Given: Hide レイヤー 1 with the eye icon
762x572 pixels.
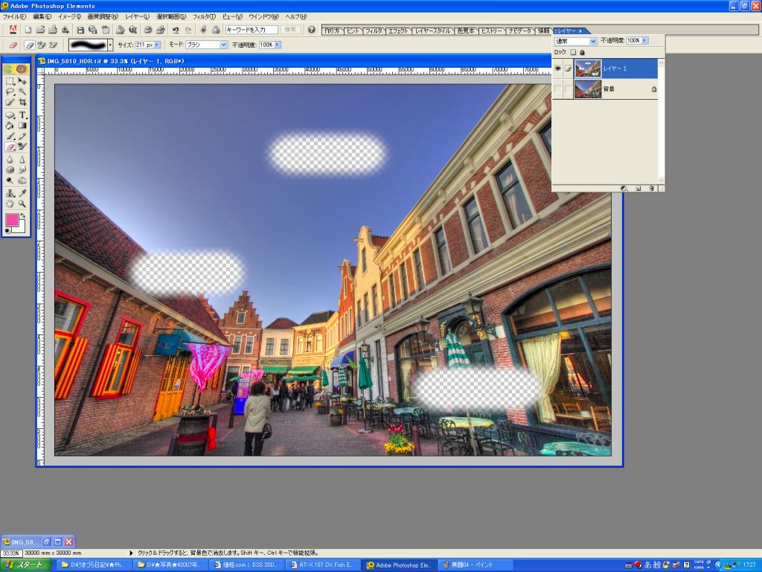Looking at the screenshot, I should click(558, 69).
